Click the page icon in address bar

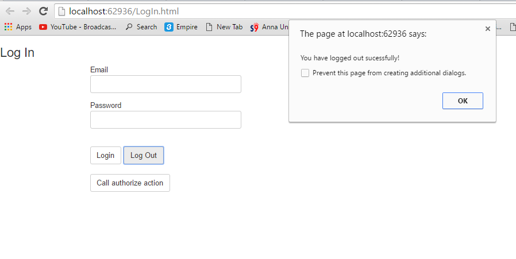[61, 11]
